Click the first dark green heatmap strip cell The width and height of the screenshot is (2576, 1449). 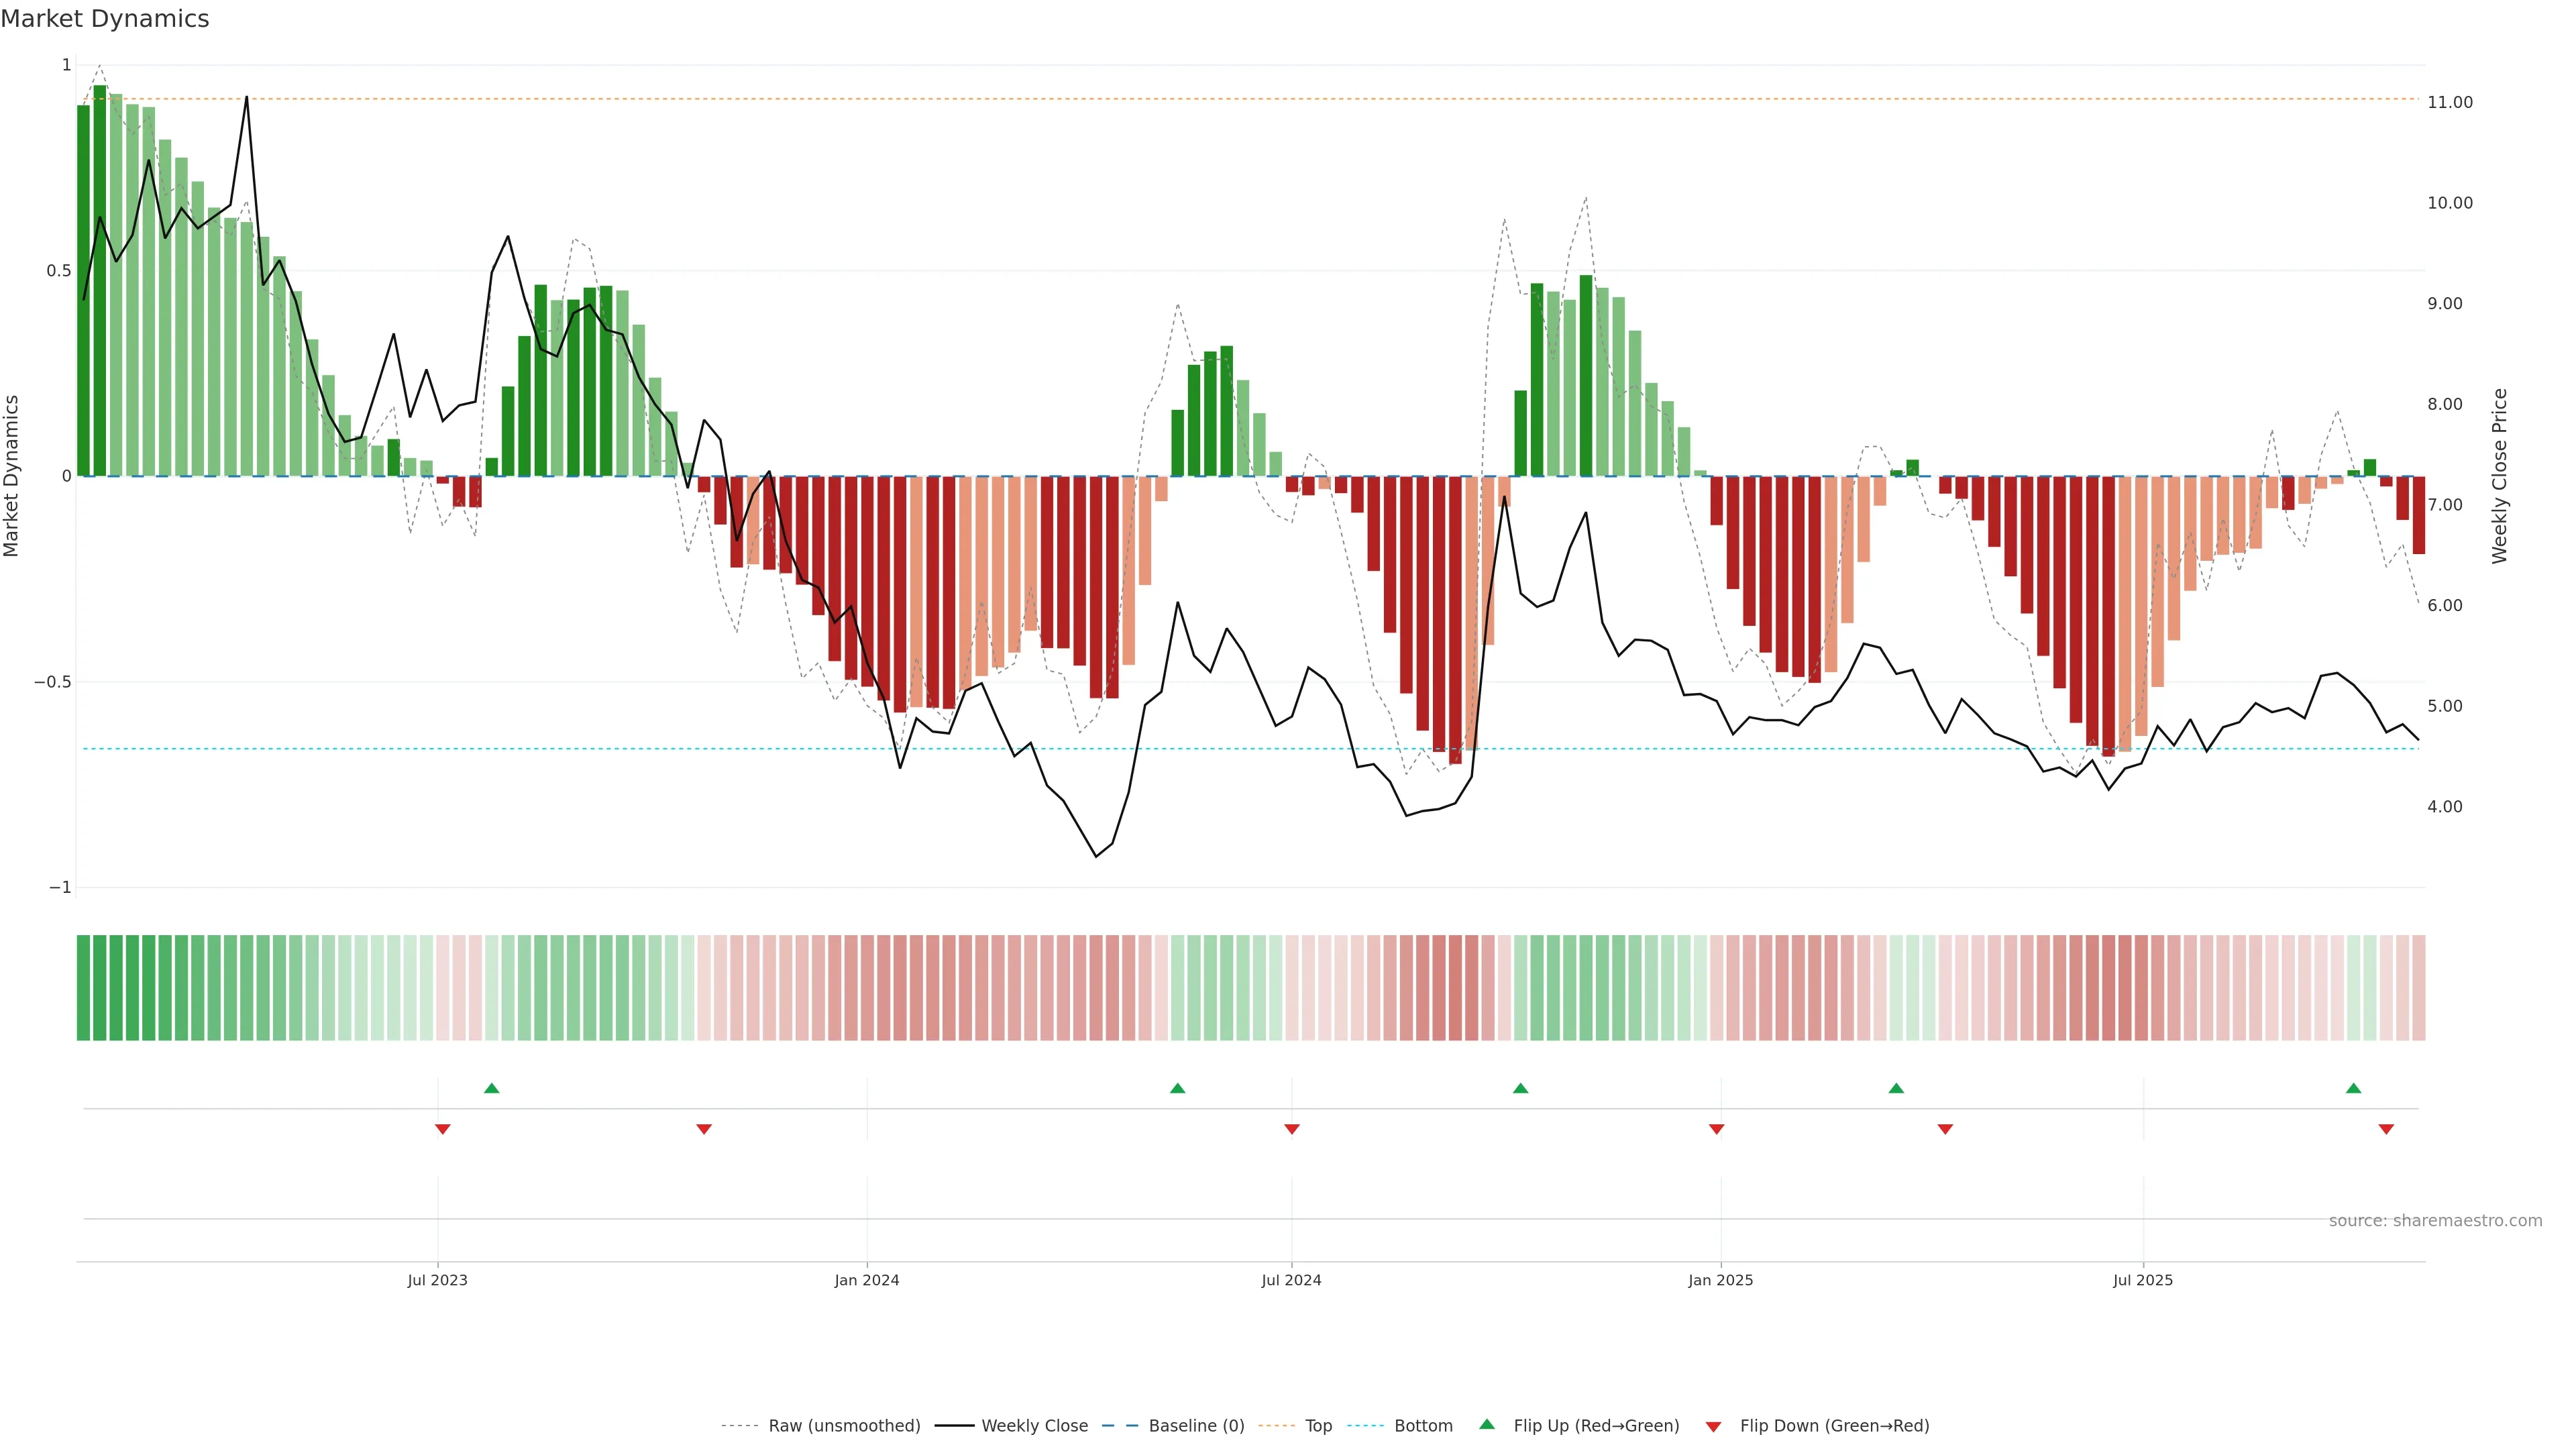point(83,987)
